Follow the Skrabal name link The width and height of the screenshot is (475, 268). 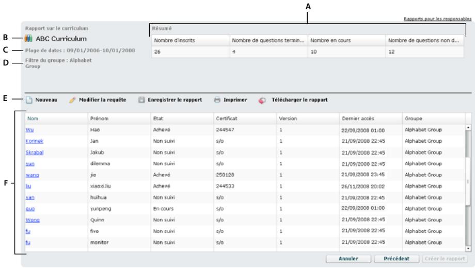pos(35,153)
